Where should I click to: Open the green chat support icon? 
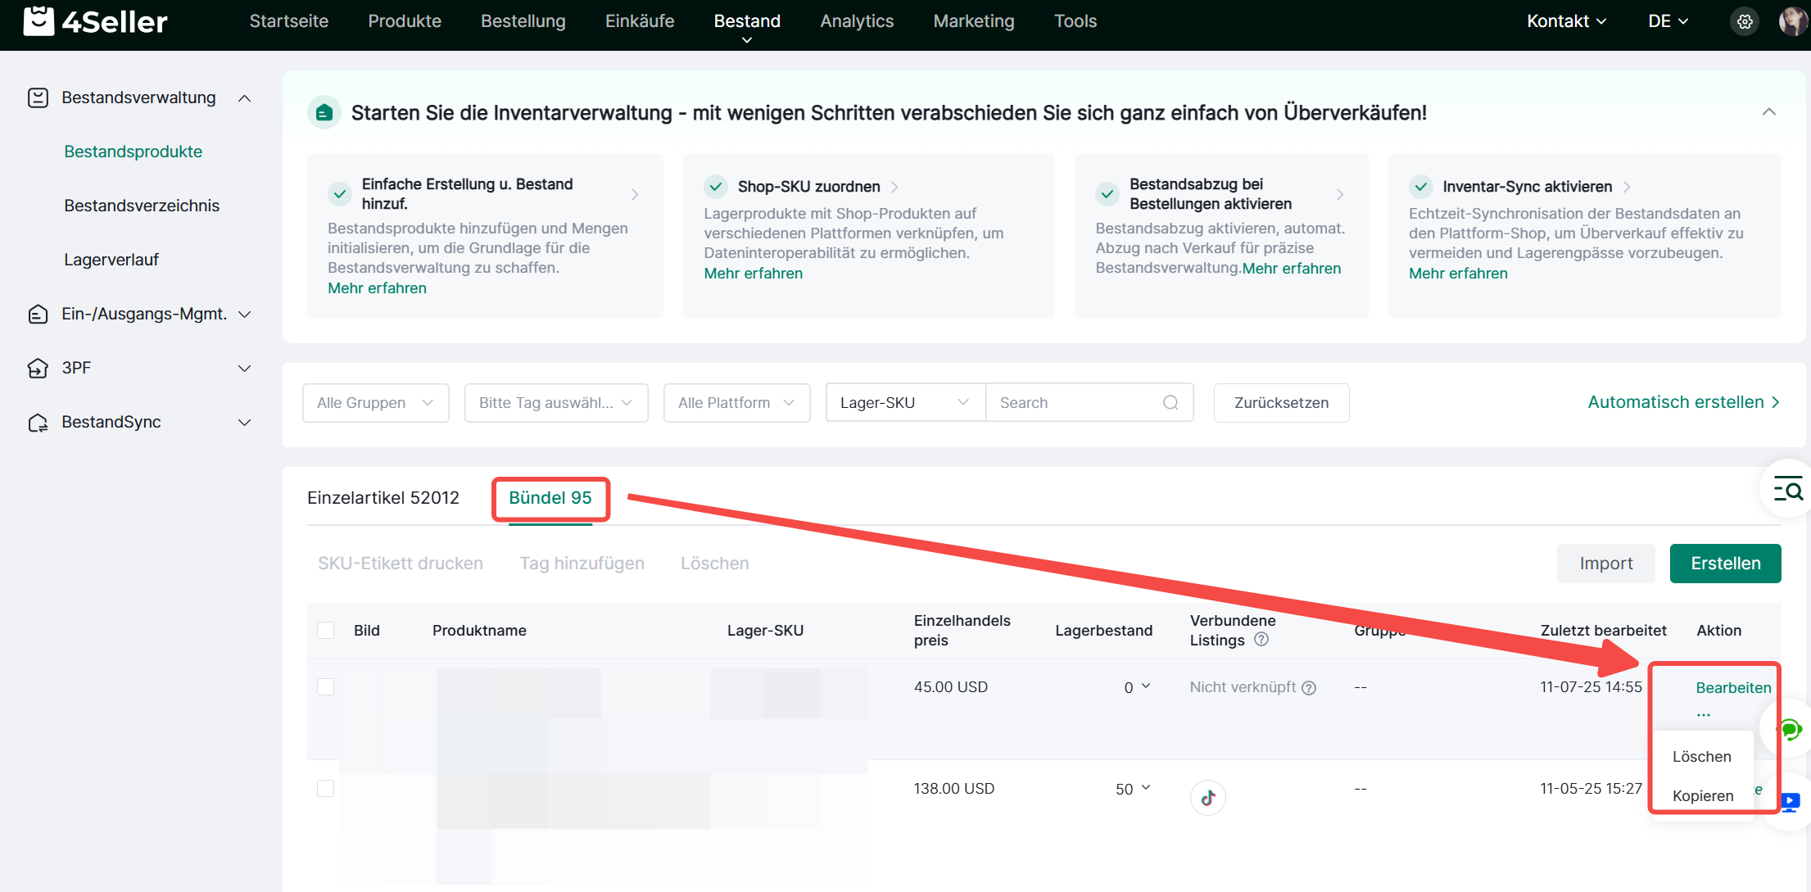(1791, 729)
